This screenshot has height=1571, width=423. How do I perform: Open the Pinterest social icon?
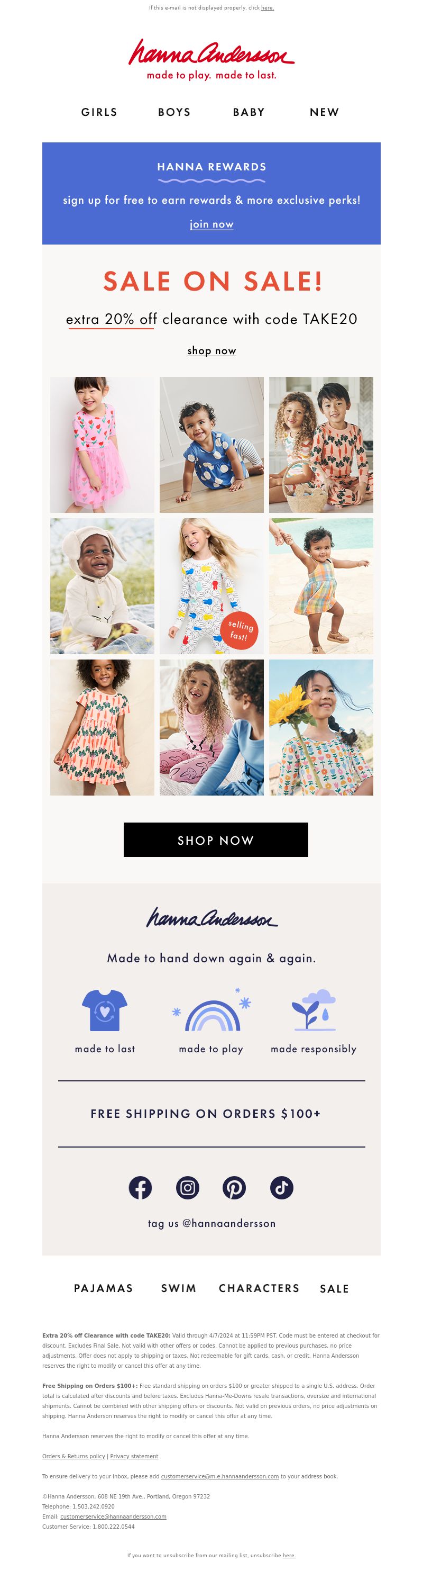pyautogui.click(x=234, y=1187)
